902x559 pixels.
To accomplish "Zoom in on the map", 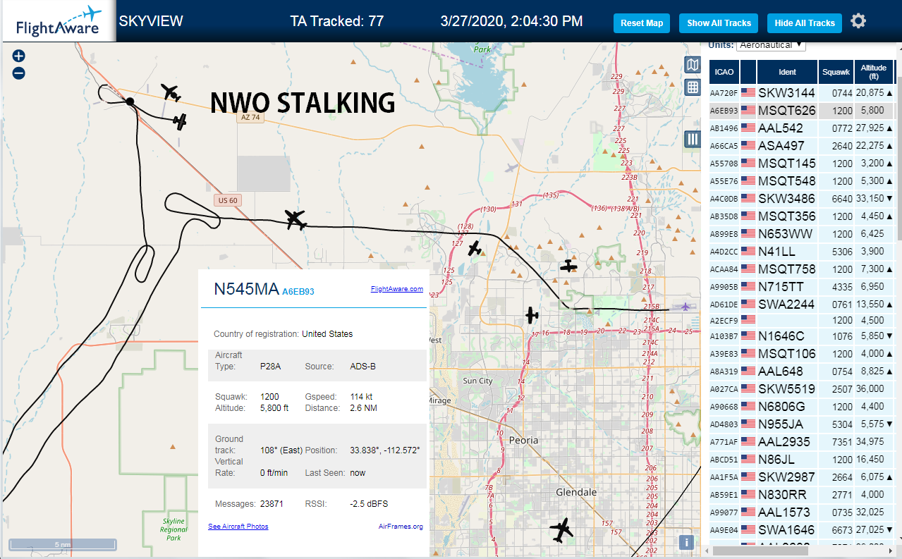I will click(19, 56).
